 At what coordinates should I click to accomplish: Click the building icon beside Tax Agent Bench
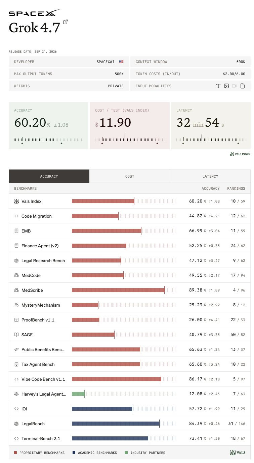click(16, 364)
